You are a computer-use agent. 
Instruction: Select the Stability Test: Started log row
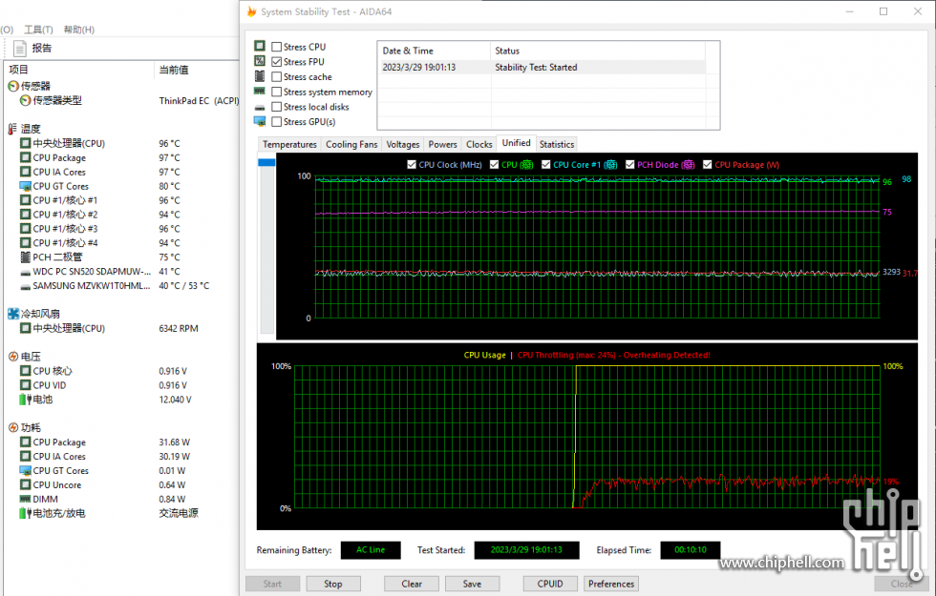pos(542,68)
